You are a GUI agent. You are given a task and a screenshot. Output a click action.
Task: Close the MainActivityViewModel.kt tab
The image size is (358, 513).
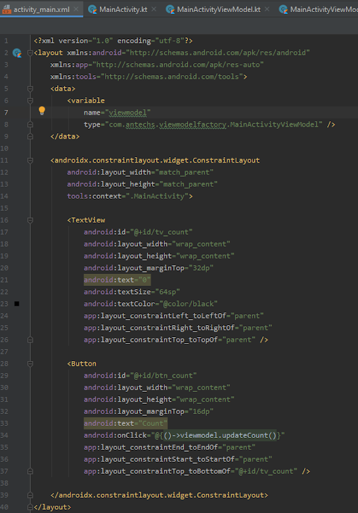click(267, 9)
